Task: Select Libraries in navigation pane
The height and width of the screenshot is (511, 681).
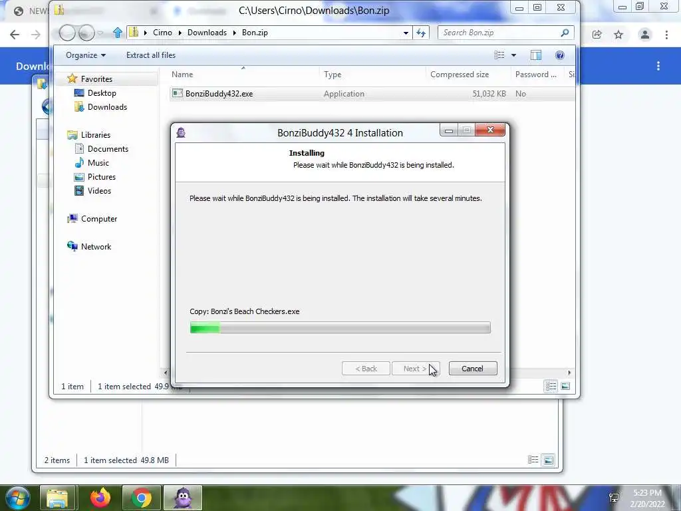Action: click(96, 134)
